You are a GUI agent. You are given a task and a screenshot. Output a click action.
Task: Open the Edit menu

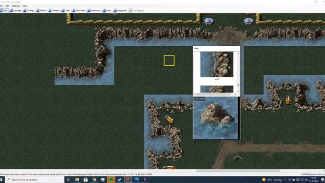pos(7,6)
